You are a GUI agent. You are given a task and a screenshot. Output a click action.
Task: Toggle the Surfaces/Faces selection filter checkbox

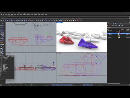tap(2, 60)
